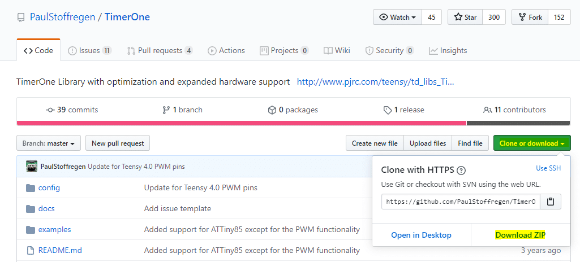Open the Watch notifications dropdown

pyautogui.click(x=397, y=18)
